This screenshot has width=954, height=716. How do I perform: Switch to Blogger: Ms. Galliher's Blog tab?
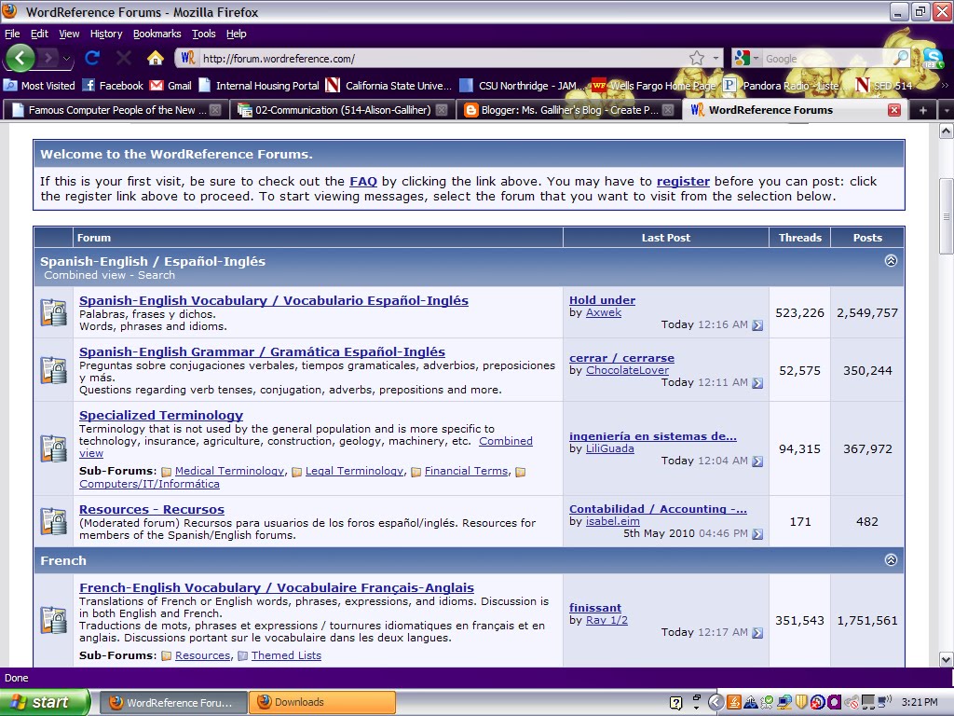click(x=569, y=110)
